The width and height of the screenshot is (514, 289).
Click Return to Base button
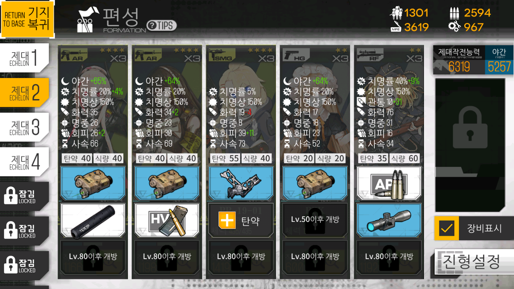coord(27,18)
